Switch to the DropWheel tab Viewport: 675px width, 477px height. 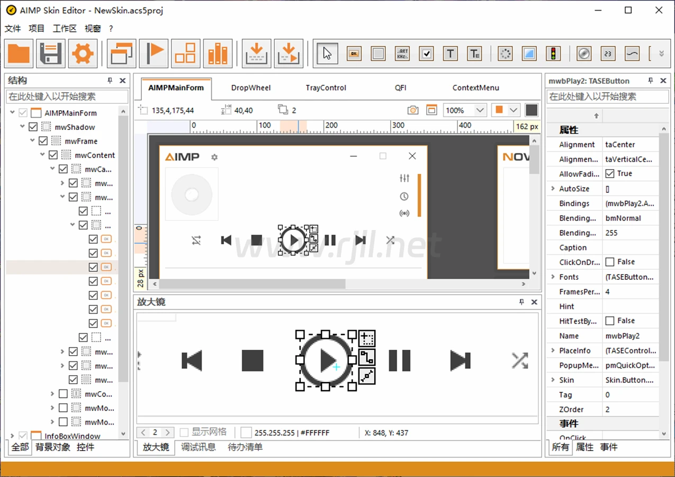point(251,88)
